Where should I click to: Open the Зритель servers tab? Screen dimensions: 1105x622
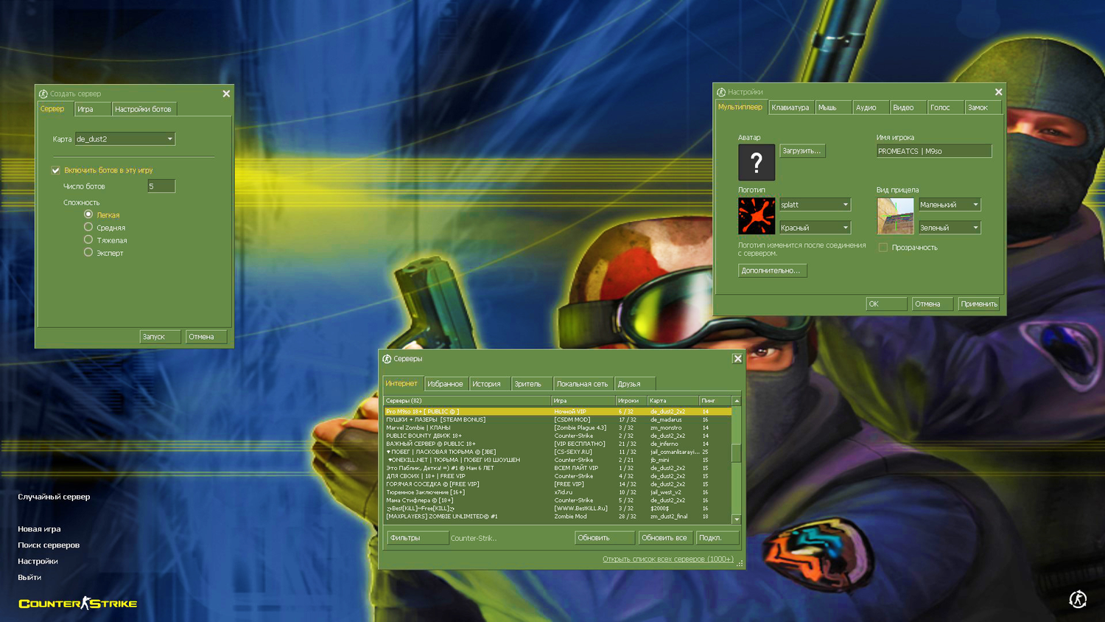[x=532, y=384]
